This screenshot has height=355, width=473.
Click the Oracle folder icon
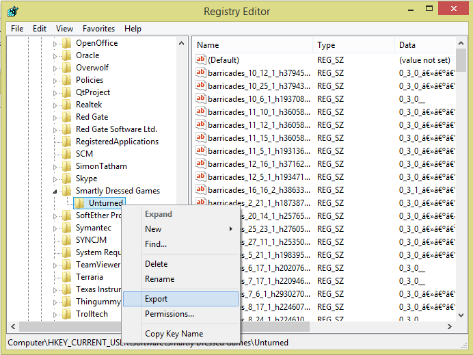tap(67, 55)
